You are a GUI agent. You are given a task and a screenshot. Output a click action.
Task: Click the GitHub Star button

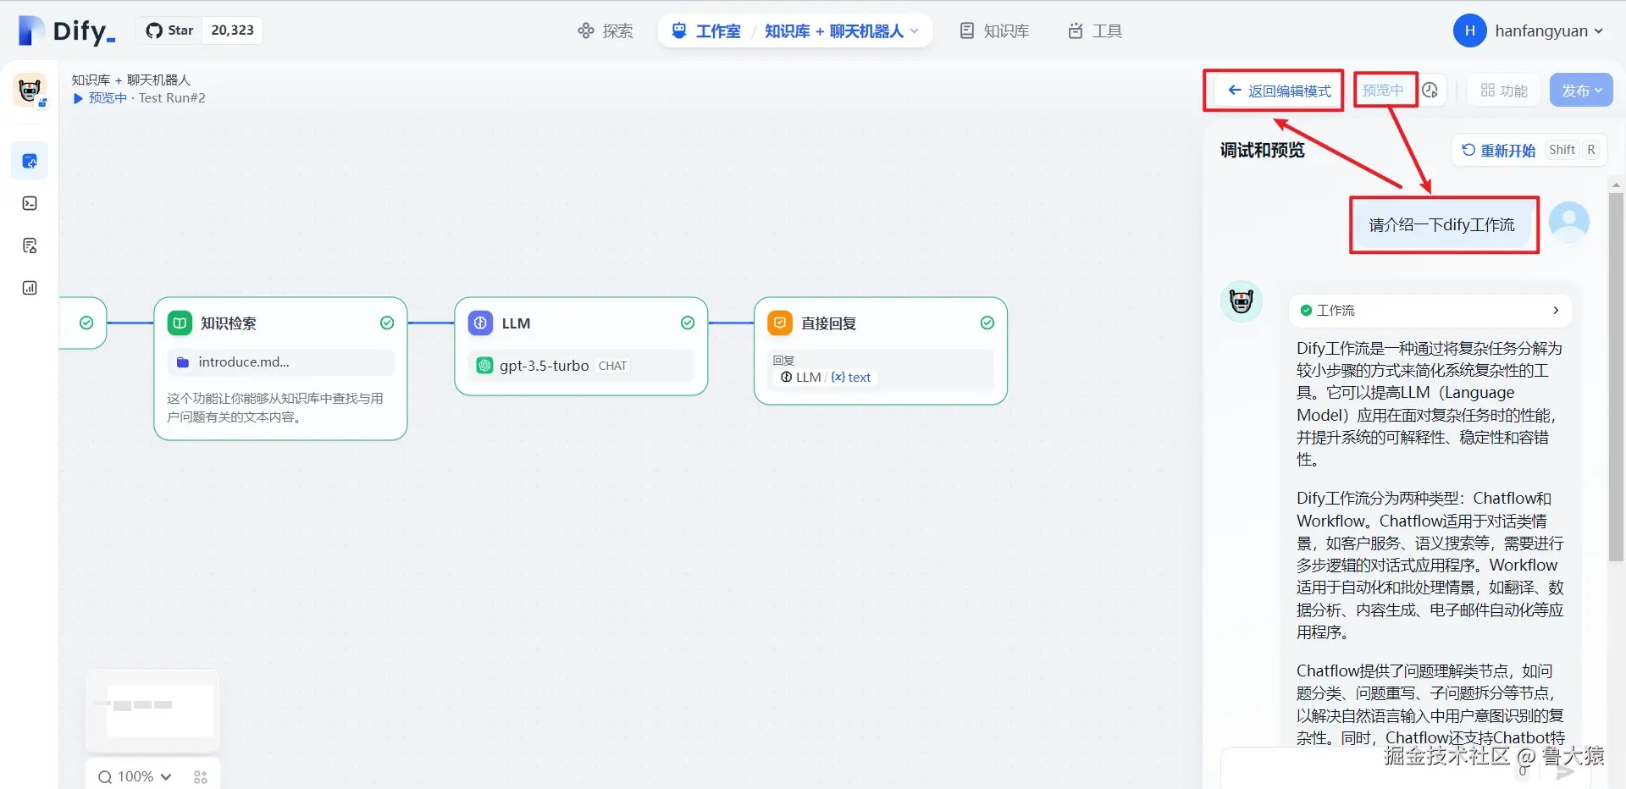[169, 30]
